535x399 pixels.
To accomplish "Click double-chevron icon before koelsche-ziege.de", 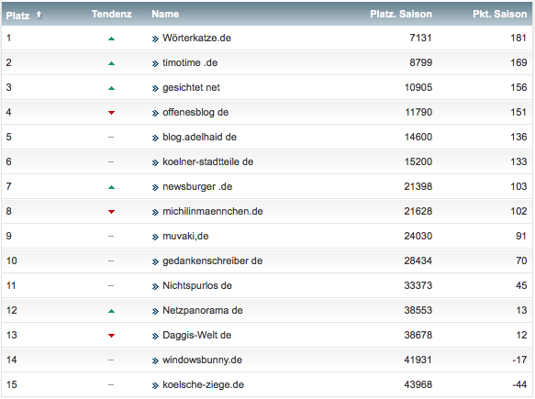I will 155,385.
